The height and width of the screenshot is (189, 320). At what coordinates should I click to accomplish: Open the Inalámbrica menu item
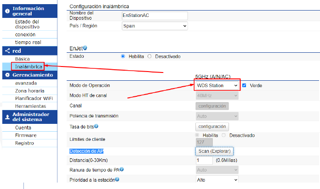pos(29,67)
